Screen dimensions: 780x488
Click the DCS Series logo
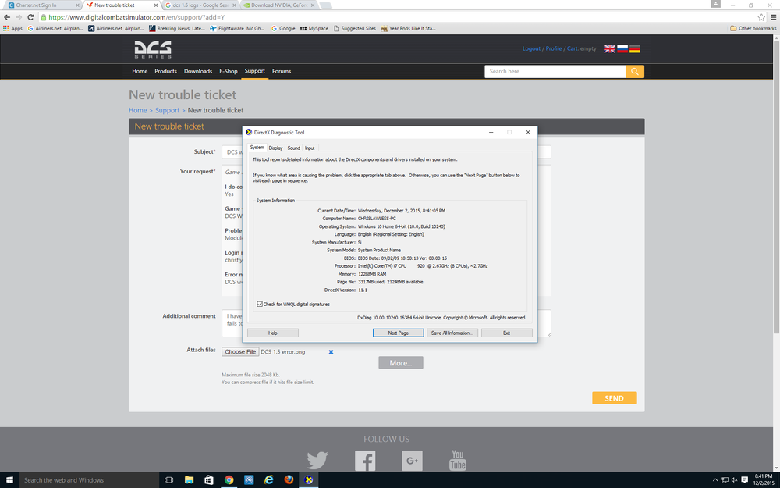pyautogui.click(x=153, y=49)
